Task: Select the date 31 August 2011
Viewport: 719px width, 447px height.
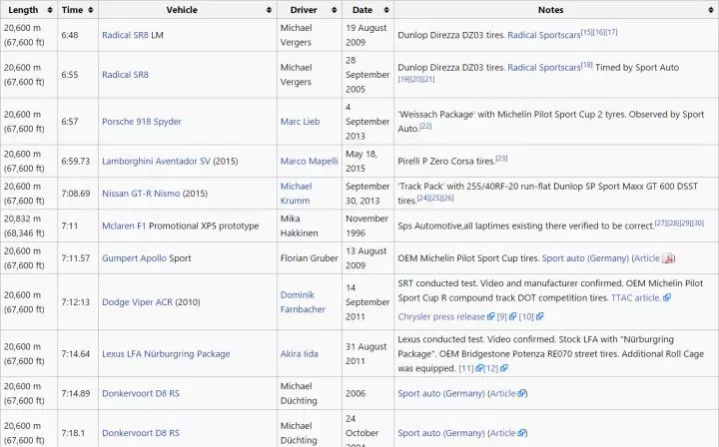Action: tap(366, 354)
